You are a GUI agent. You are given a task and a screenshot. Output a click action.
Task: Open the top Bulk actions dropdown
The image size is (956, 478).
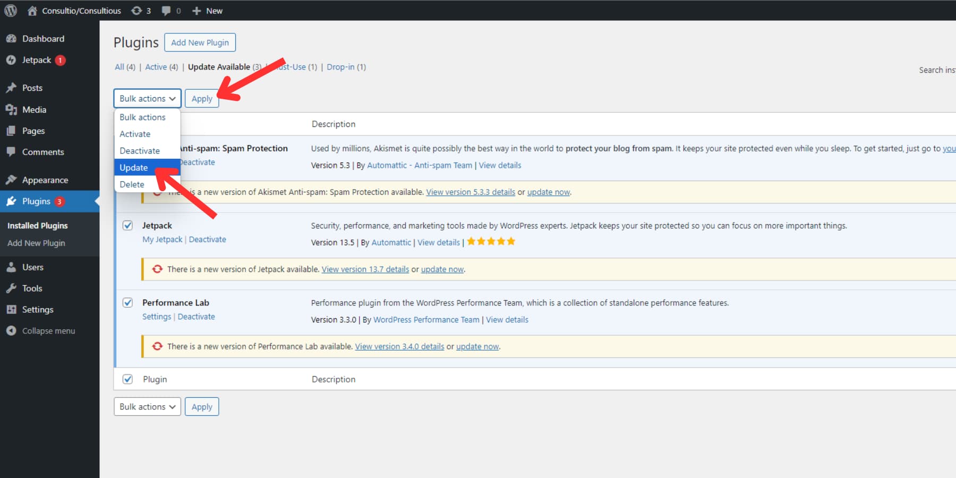click(x=147, y=98)
